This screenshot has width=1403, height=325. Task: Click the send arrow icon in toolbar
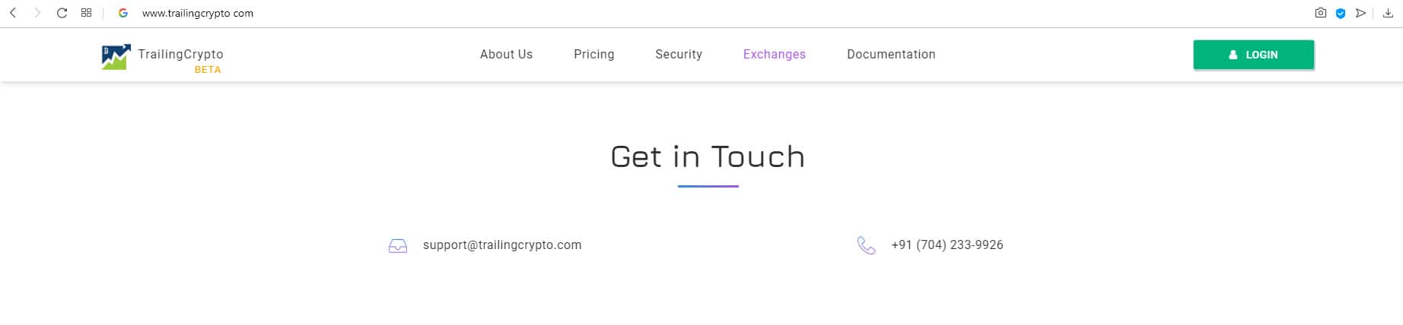[x=1360, y=13]
